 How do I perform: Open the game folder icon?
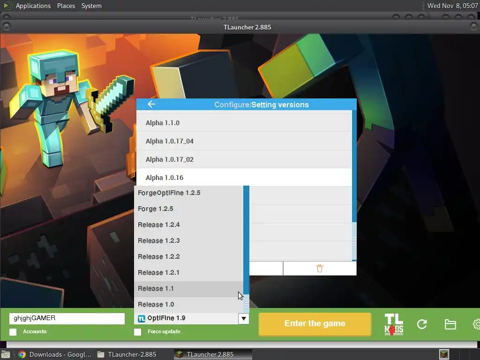[x=450, y=324]
